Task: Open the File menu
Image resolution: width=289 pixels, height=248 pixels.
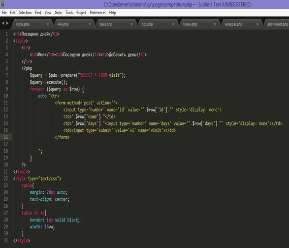Action: point(4,13)
